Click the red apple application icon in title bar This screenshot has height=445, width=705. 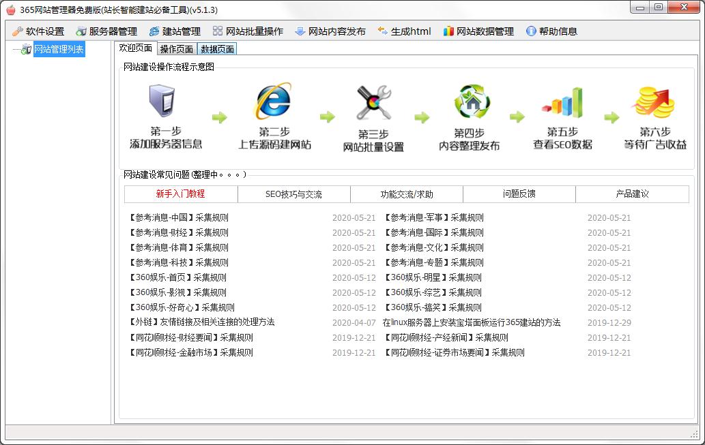(x=10, y=10)
